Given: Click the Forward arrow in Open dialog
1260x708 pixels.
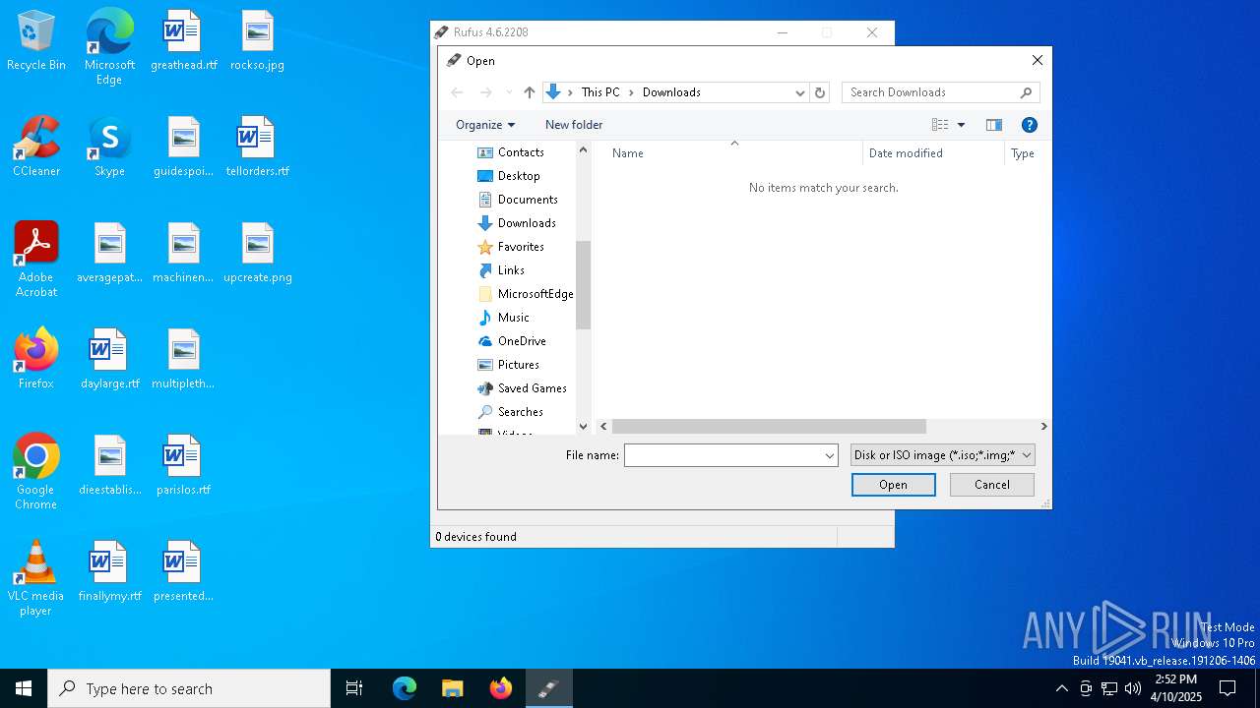Looking at the screenshot, I should (485, 92).
